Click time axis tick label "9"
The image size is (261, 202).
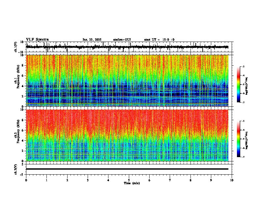[x=211, y=180]
